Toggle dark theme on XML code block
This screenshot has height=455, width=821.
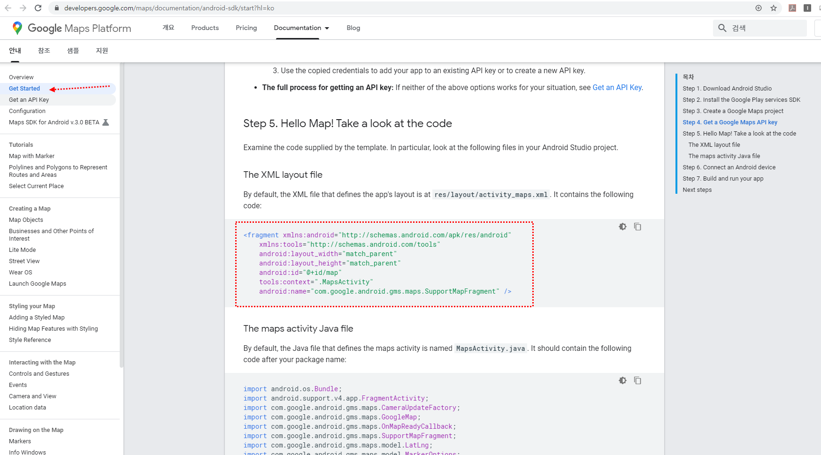pos(622,227)
